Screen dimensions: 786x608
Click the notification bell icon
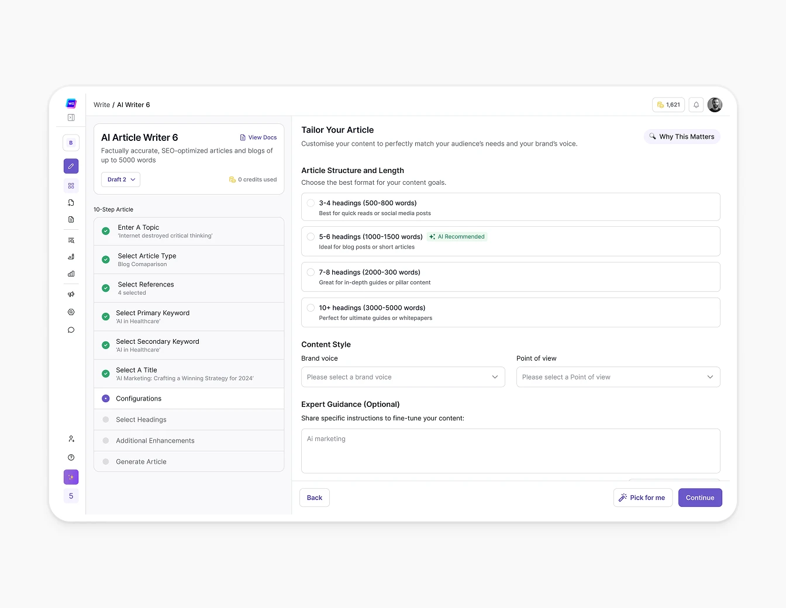pos(696,105)
